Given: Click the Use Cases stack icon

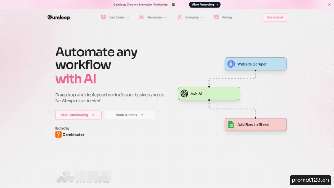Looking at the screenshot, I should pyautogui.click(x=104, y=17).
